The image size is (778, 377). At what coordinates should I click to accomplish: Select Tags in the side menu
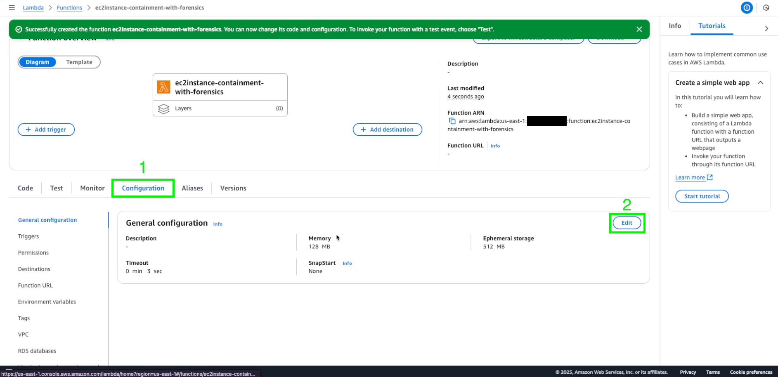pyautogui.click(x=24, y=318)
